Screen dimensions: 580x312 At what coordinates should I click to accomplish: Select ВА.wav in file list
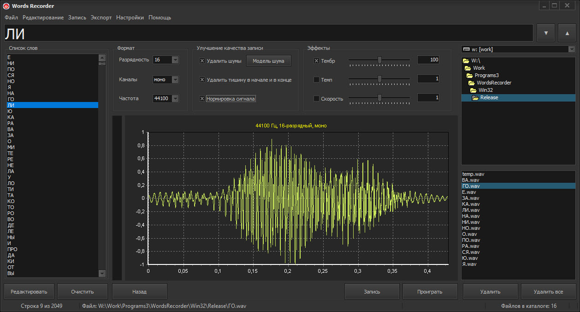[x=519, y=180]
